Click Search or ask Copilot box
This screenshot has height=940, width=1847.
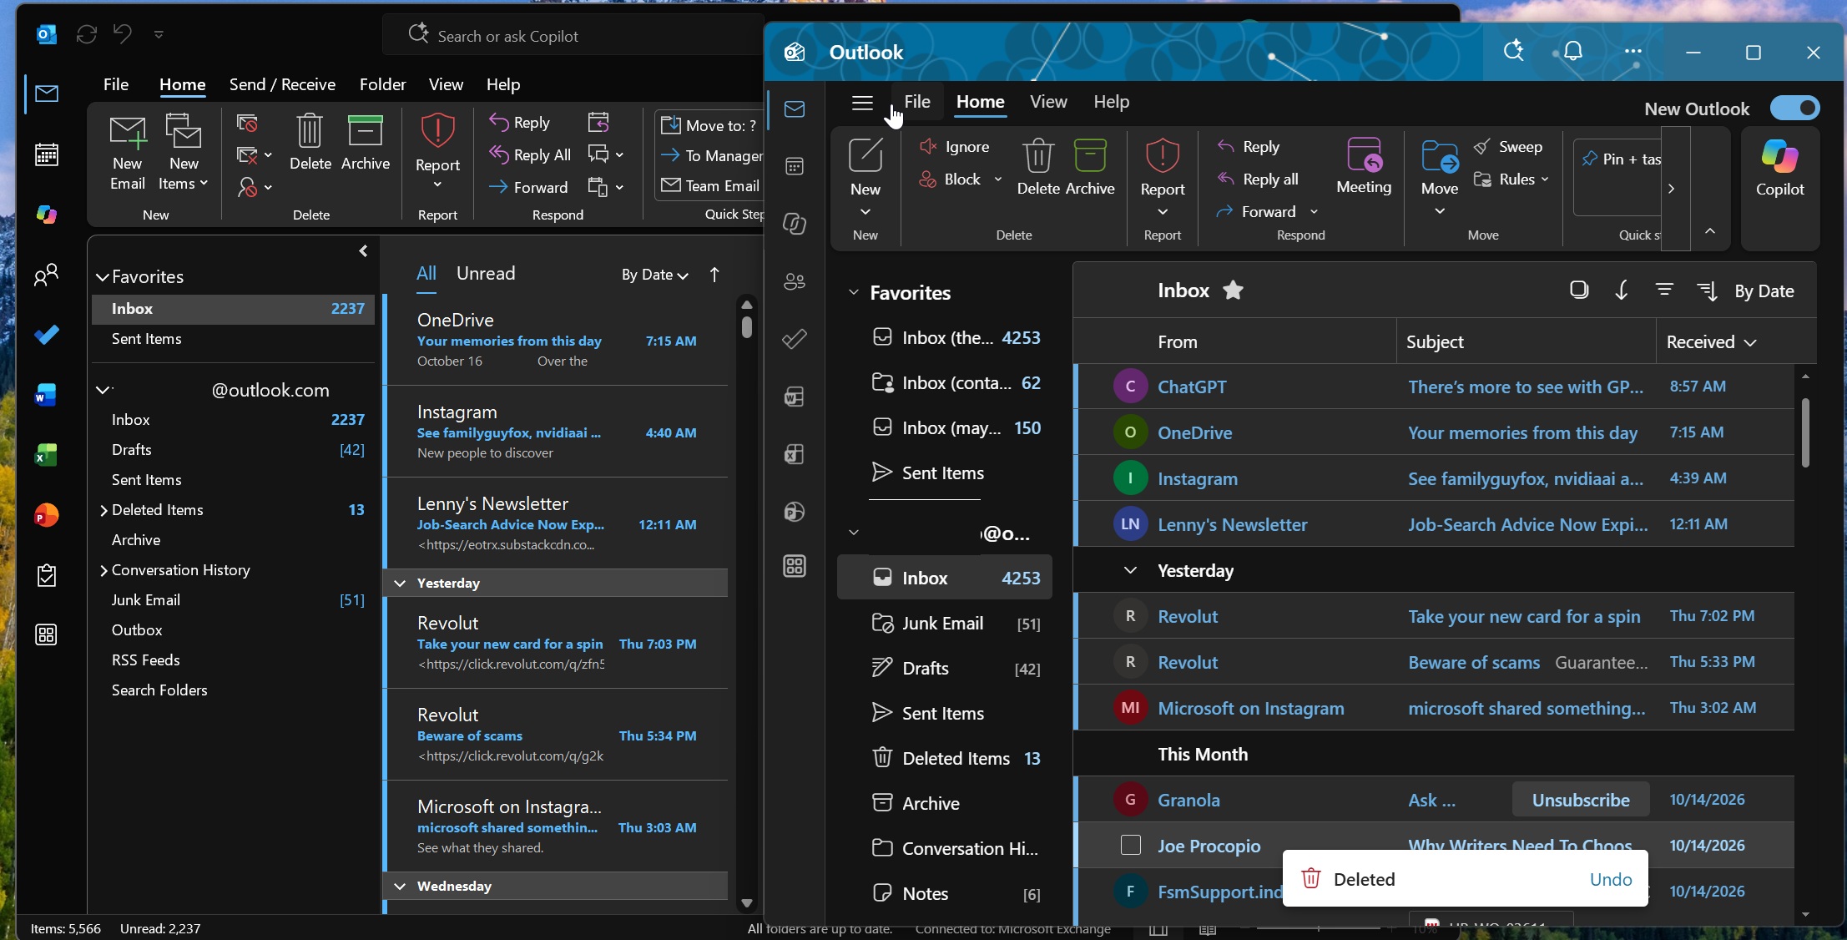[x=572, y=36]
